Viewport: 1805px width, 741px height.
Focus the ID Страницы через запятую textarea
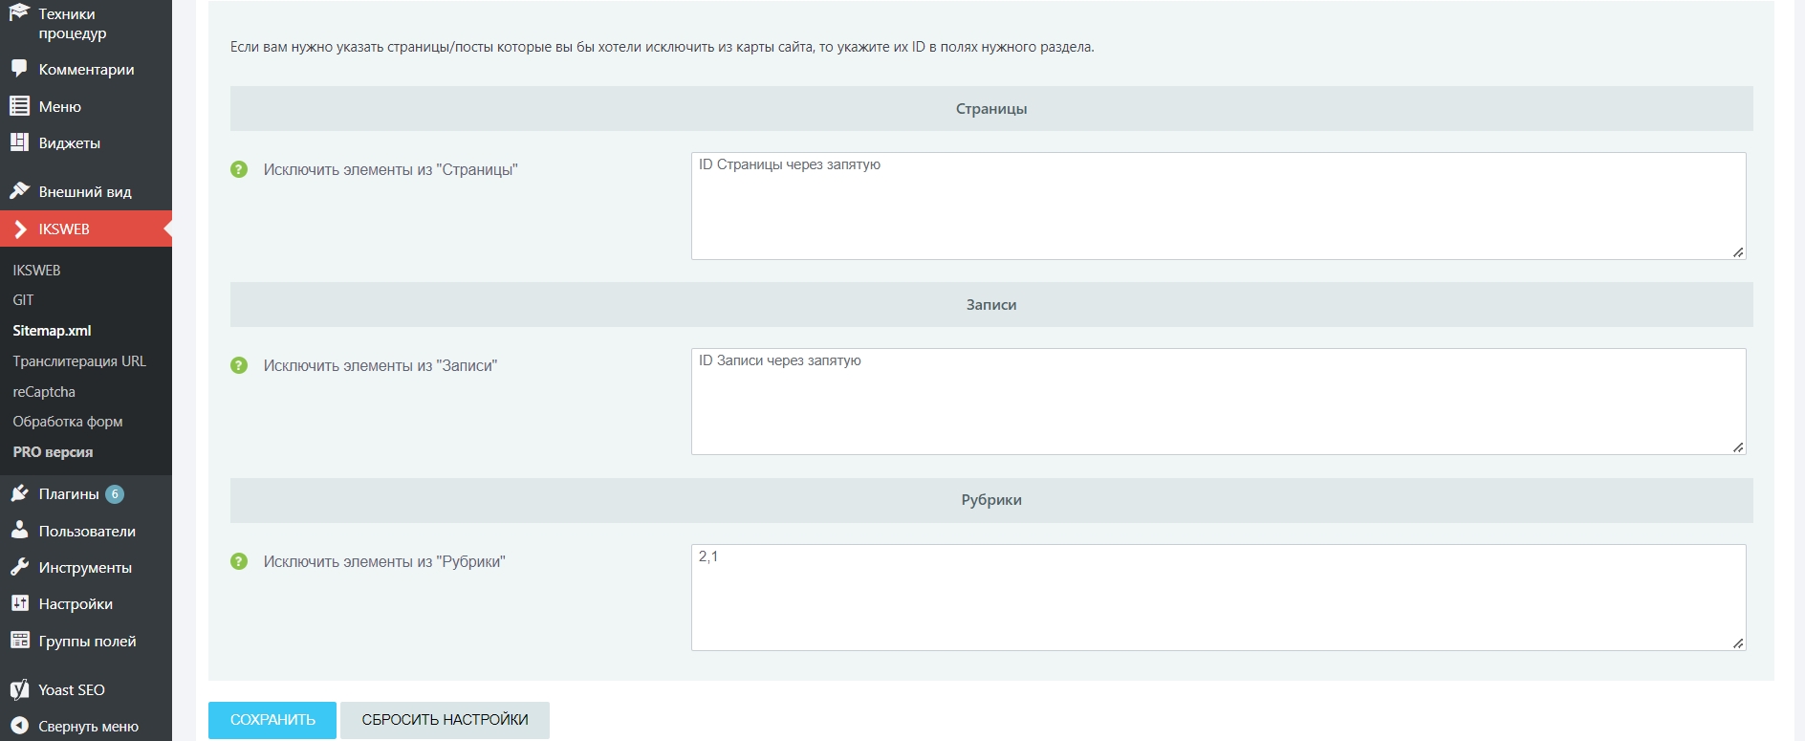1218,206
